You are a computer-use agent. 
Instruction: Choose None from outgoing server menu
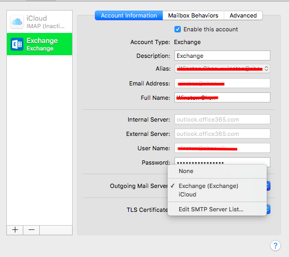point(217,171)
